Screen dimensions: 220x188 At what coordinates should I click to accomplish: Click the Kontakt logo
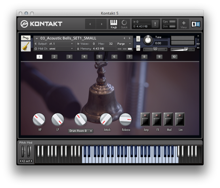coord(41,24)
